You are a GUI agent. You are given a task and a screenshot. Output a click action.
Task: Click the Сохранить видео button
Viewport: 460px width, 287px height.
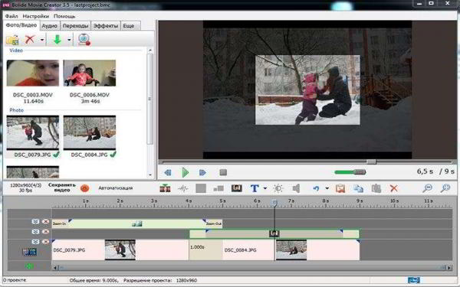click(x=62, y=188)
